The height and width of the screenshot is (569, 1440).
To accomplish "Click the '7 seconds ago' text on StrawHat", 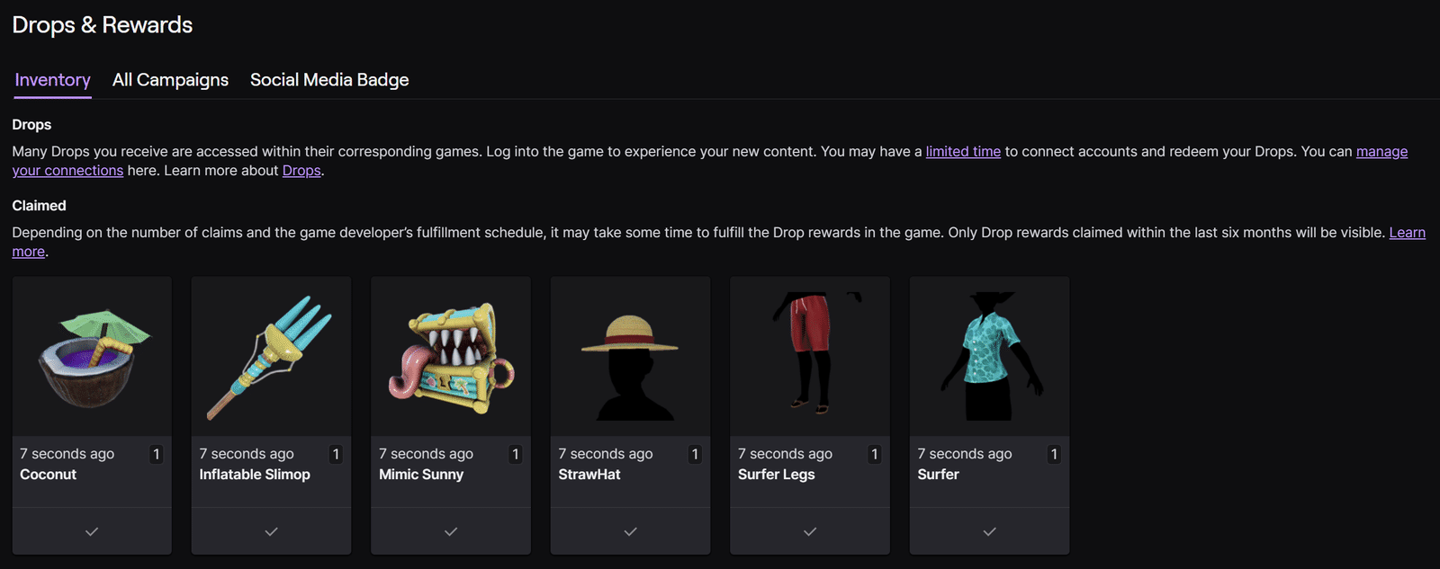I will click(606, 454).
